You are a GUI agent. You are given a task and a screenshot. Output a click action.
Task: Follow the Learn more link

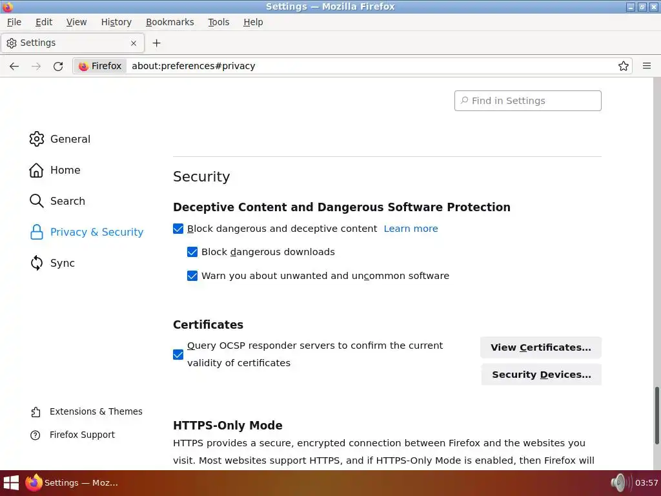(x=411, y=229)
